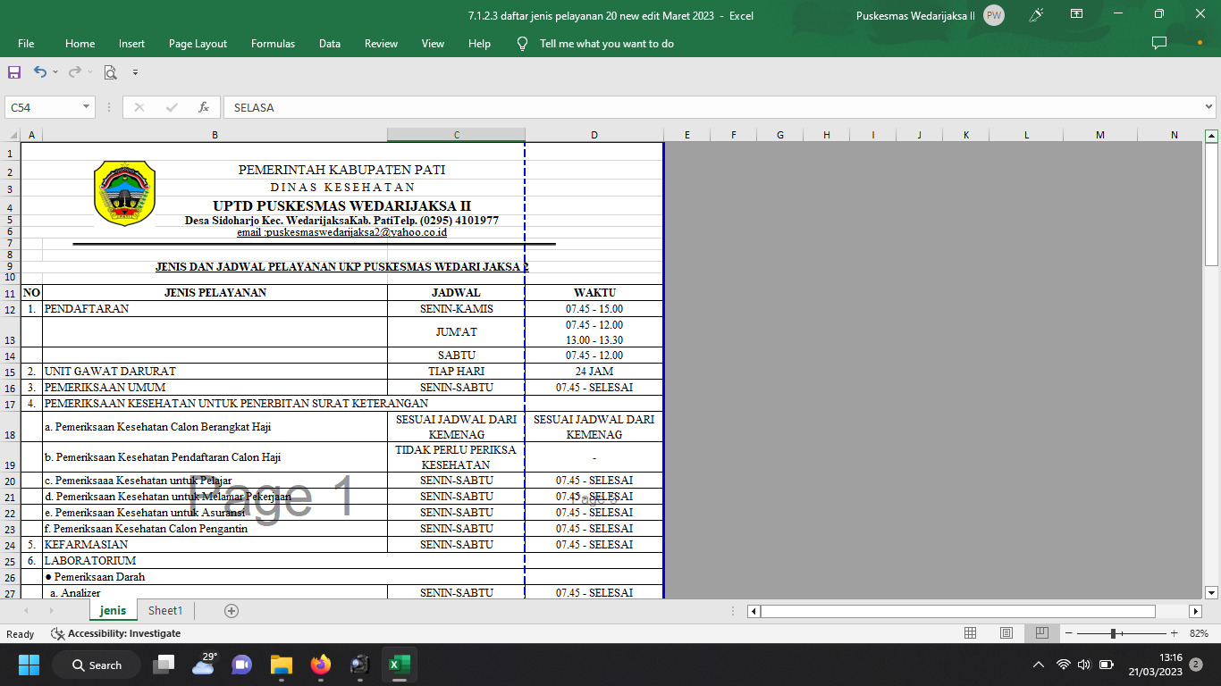
Task: Open the Help ribbon tab
Action: (x=479, y=44)
